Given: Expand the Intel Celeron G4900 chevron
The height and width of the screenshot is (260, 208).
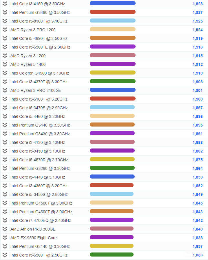Looking at the screenshot, I should point(5,73).
